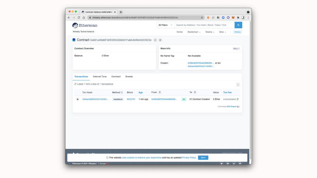Select the Contract Address browser tab

pos(98,12)
